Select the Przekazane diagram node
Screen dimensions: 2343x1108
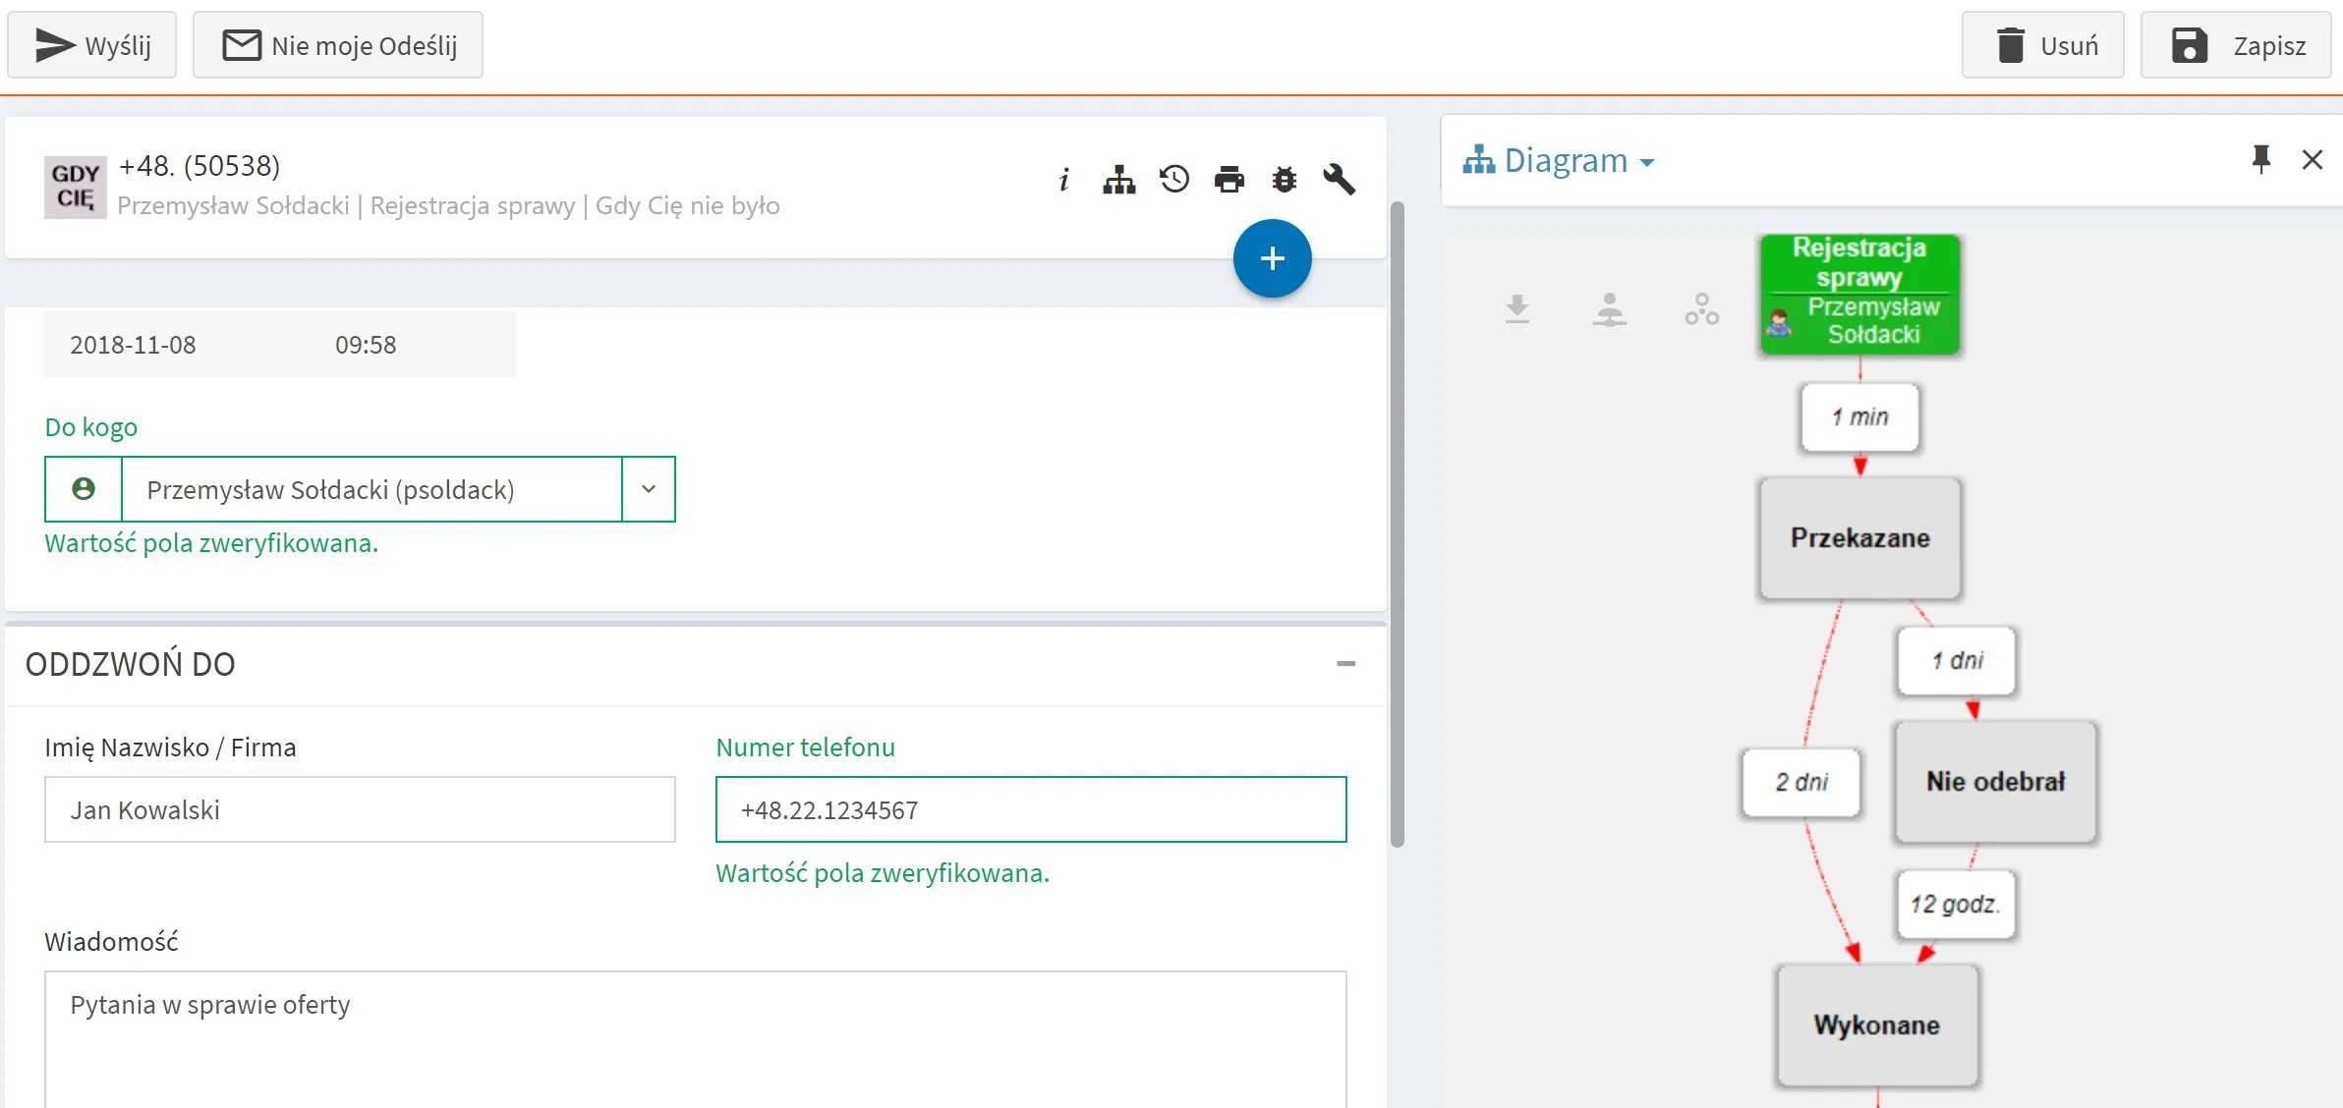click(1860, 538)
